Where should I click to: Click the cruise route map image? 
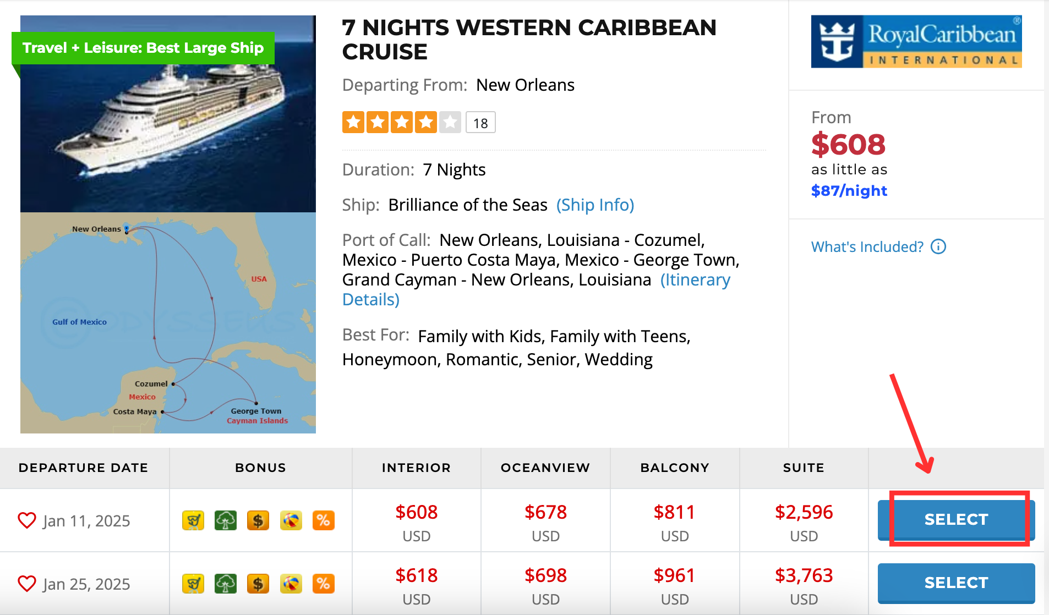click(168, 323)
